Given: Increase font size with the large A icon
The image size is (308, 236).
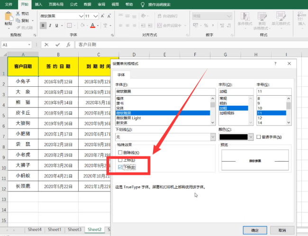Looking at the screenshot, I should click(102, 16).
